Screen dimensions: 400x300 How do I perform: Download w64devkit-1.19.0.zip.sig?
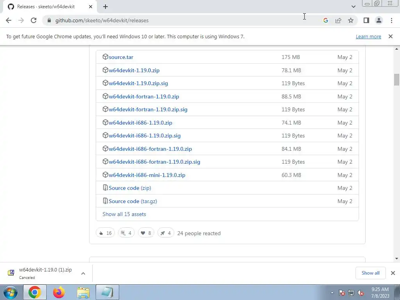coord(138,84)
